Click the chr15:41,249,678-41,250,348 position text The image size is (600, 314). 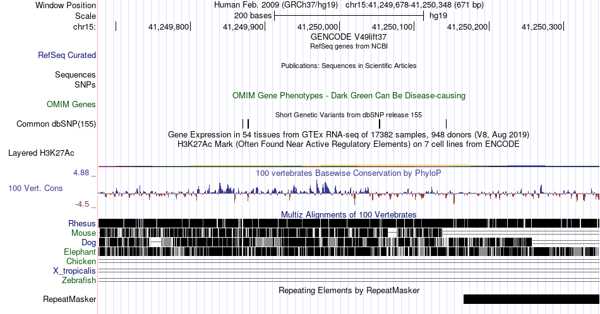point(414,5)
